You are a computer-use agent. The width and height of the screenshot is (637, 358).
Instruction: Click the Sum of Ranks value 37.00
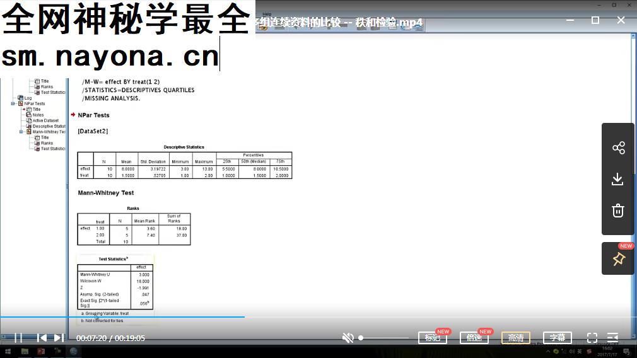click(x=181, y=236)
